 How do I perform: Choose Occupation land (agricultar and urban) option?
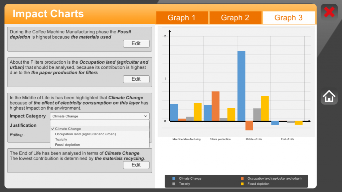(x=85, y=134)
